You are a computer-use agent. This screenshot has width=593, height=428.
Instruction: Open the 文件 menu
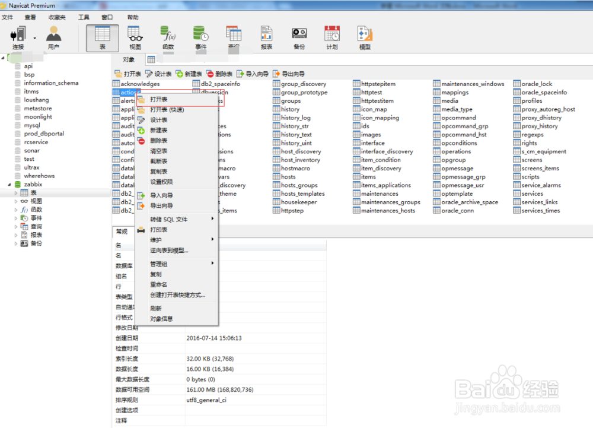(7, 17)
